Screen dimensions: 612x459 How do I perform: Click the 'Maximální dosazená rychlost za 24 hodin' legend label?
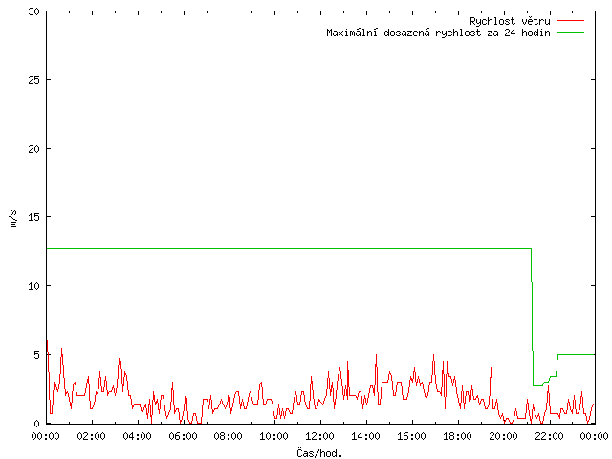coord(438,33)
